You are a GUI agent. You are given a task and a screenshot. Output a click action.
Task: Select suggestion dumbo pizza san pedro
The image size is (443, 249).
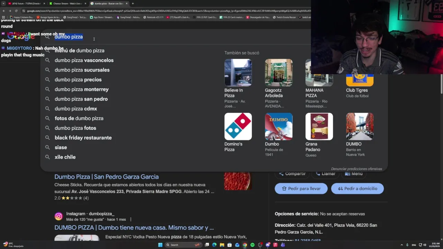click(x=81, y=99)
